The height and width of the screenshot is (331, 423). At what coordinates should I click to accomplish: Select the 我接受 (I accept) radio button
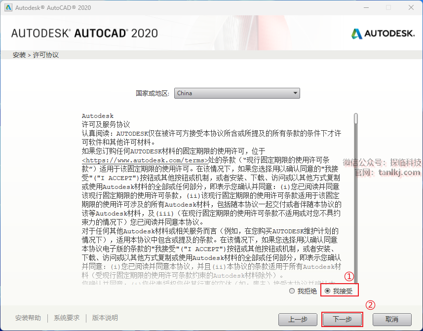[x=328, y=291]
